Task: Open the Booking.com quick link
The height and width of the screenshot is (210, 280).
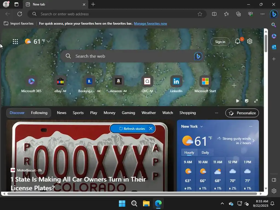Action: 89,84
